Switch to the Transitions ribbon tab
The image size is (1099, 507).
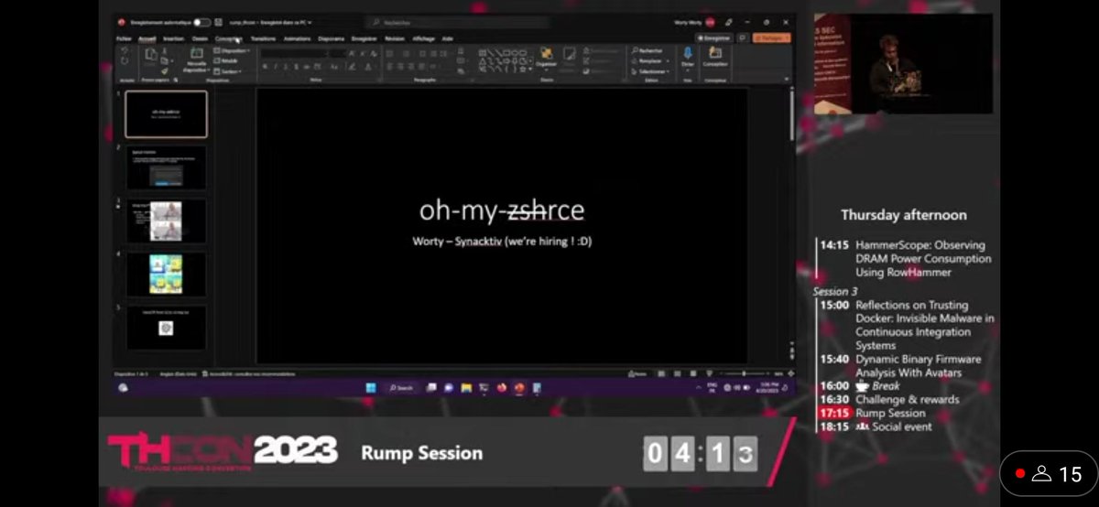point(263,38)
